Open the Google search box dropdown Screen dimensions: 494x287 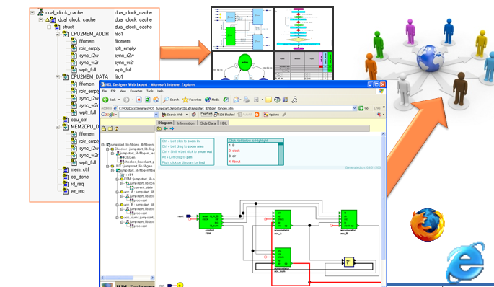tap(156, 115)
